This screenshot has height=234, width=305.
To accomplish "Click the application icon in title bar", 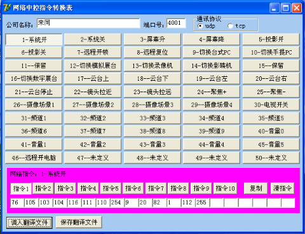I will click(x=7, y=8).
